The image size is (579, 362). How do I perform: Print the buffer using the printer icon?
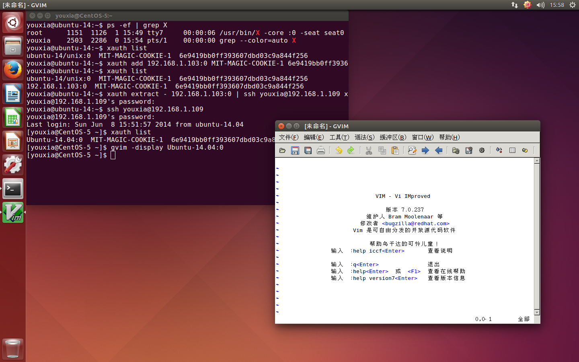[x=321, y=150]
